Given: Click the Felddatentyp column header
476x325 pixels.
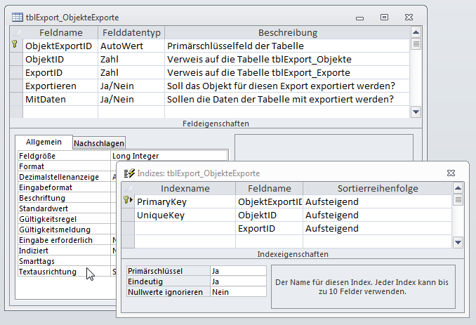Looking at the screenshot, I should (131, 32).
